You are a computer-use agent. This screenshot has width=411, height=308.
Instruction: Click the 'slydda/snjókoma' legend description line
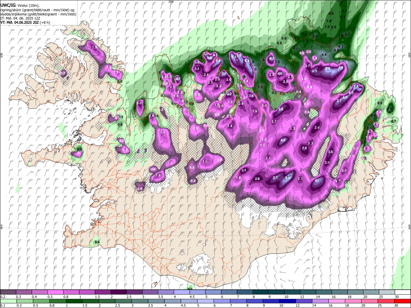(38, 14)
